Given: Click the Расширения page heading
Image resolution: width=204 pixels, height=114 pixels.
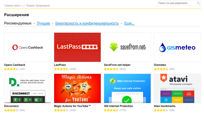Looking at the screenshot, I should 16,15.
